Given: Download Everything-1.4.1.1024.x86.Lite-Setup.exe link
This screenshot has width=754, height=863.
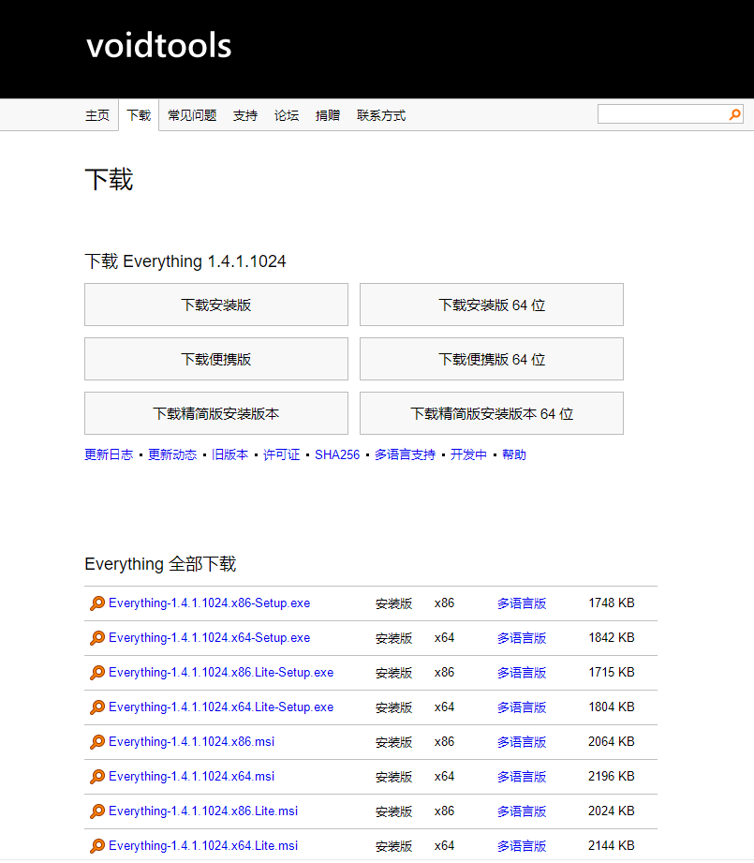Looking at the screenshot, I should coord(221,673).
